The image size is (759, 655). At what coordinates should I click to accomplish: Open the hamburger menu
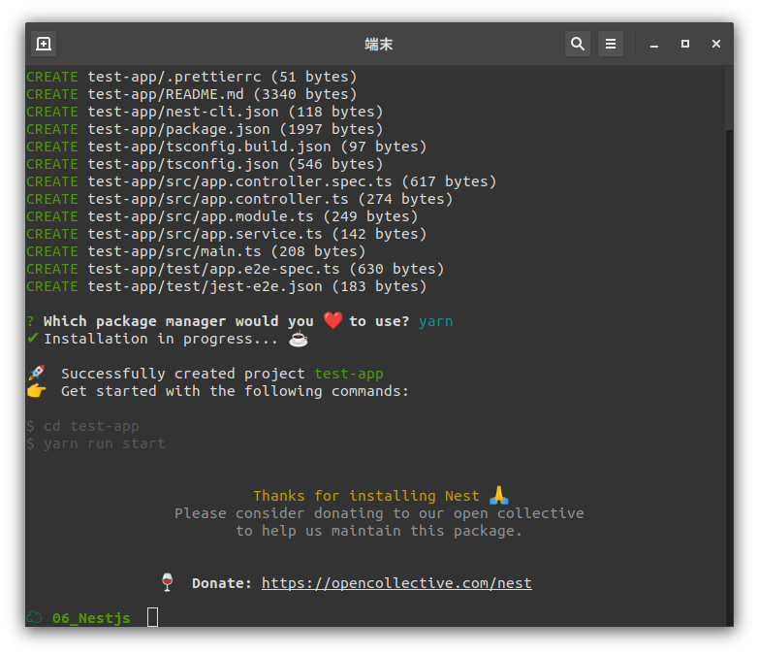pyautogui.click(x=611, y=44)
